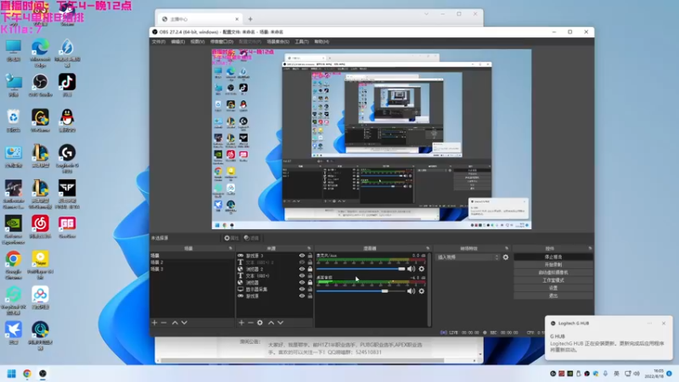
Task: Open tab search chevron in browser window
Action: coord(427,14)
